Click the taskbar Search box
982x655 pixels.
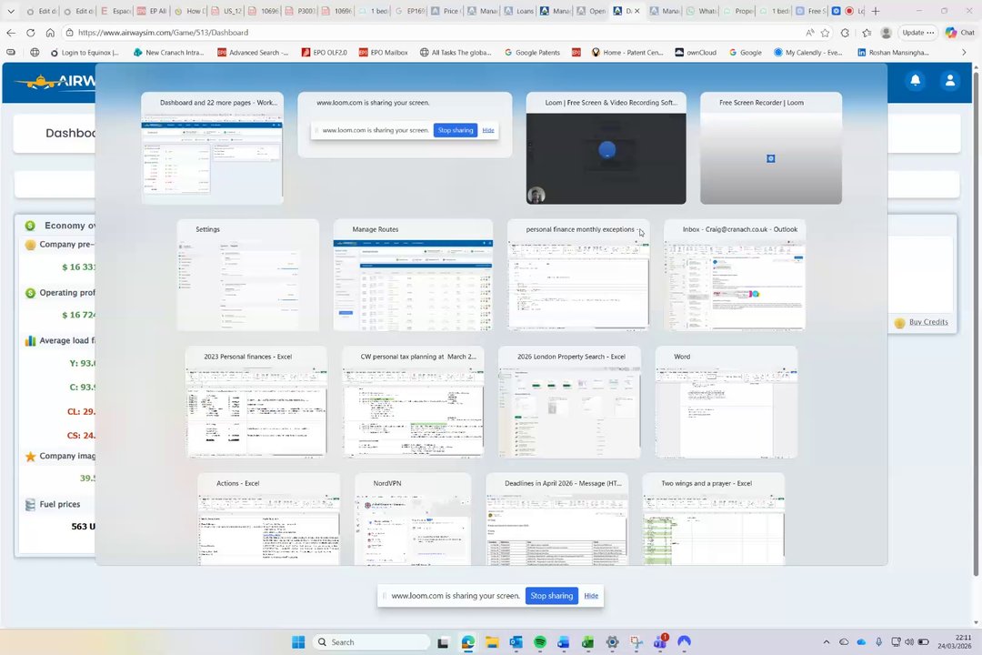[371, 642]
